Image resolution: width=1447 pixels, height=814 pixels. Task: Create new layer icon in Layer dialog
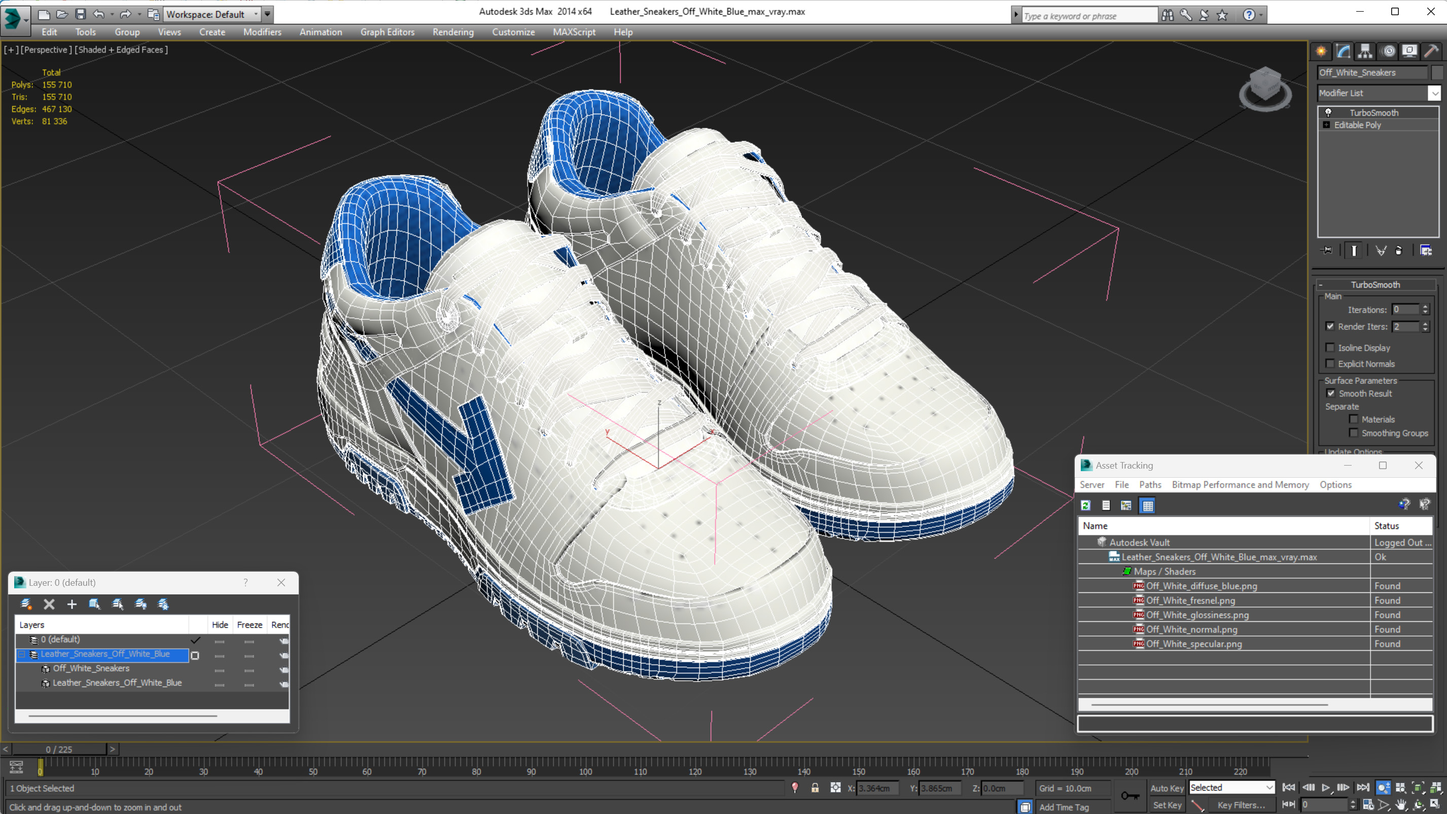point(26,604)
